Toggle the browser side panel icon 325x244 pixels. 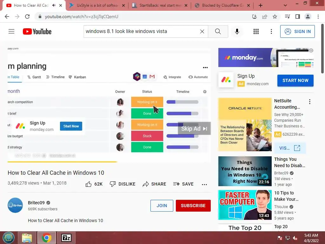(x=298, y=17)
